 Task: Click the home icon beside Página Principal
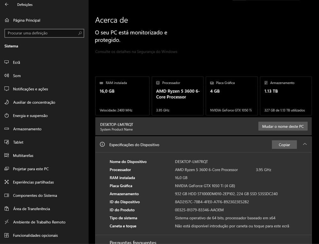coord(7,20)
